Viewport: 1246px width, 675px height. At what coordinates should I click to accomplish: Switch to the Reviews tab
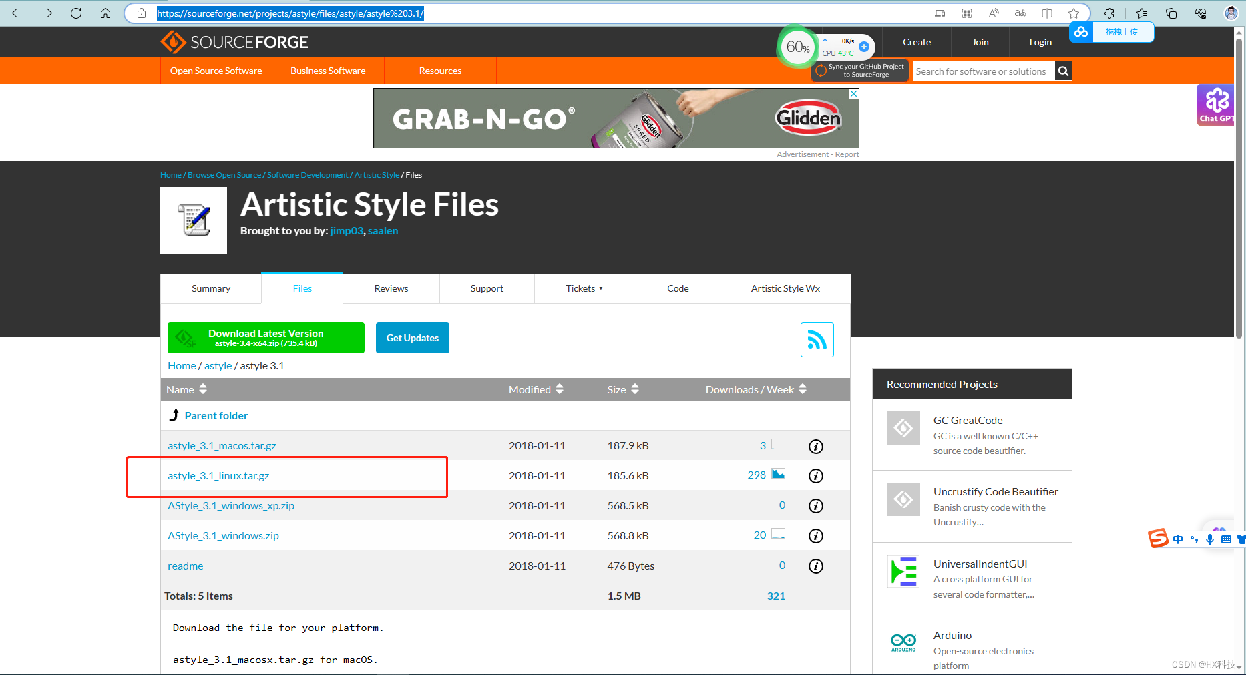(x=391, y=288)
